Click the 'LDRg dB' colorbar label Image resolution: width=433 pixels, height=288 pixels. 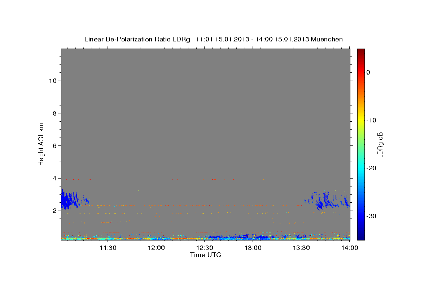point(380,145)
